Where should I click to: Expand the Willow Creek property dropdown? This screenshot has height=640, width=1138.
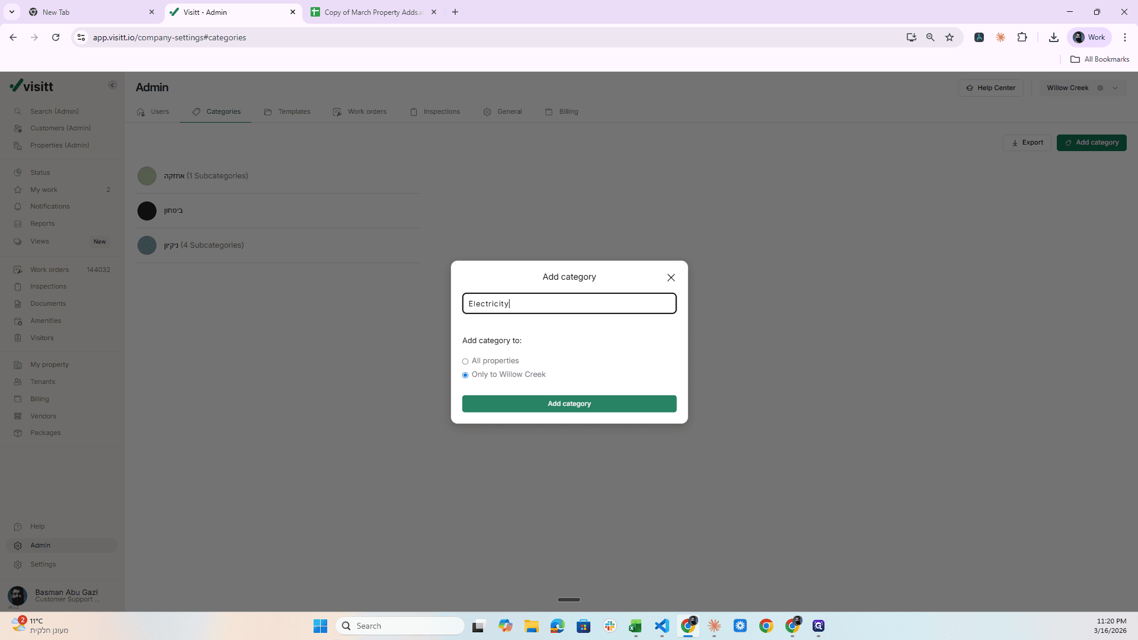[1115, 88]
